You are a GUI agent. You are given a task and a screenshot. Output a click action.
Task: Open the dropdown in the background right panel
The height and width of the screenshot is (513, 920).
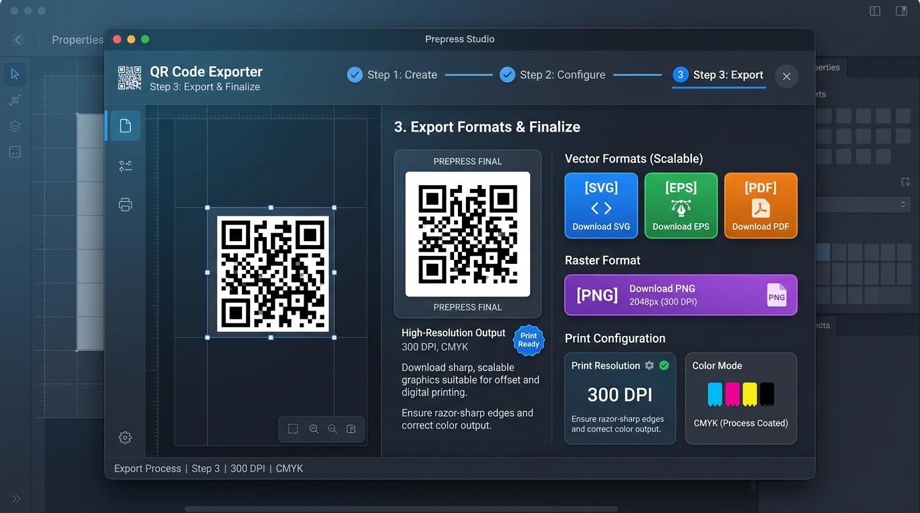863,204
